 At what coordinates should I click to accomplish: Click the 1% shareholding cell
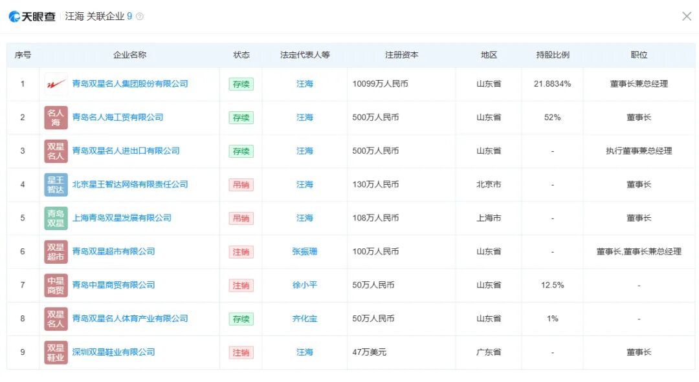coord(552,318)
